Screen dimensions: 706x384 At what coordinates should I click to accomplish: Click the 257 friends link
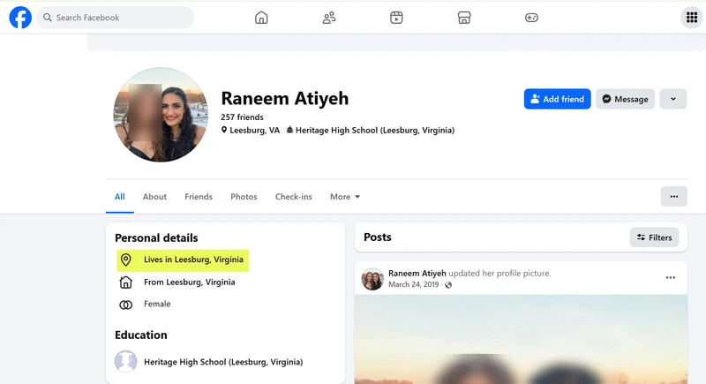(242, 117)
